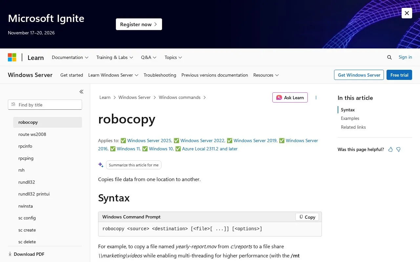Open Get started in Windows Server nav
Screen dimensions: 420x262
point(72,75)
